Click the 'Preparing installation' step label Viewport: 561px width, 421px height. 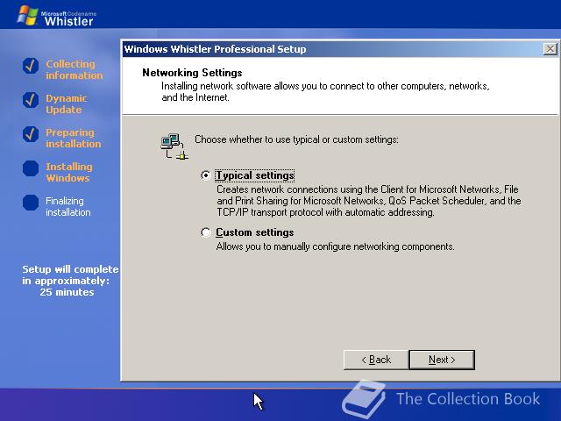click(x=74, y=139)
